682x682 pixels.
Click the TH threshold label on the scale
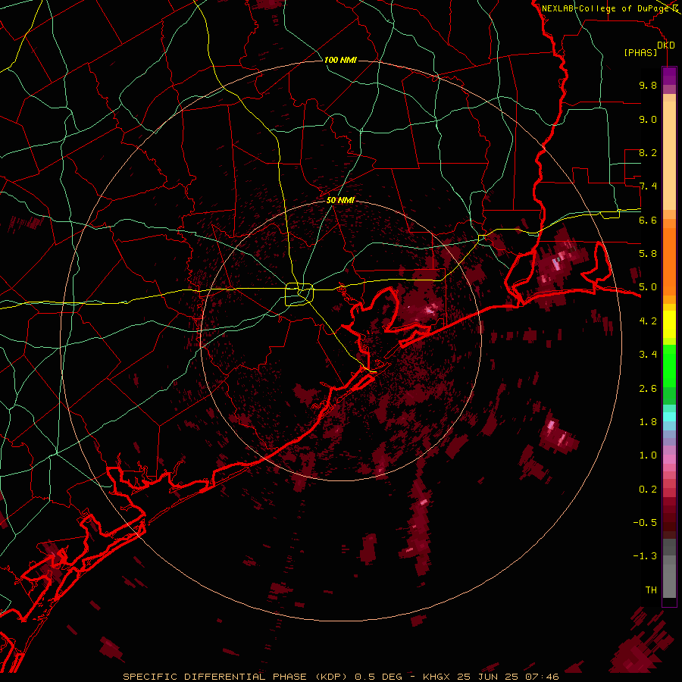click(x=651, y=590)
